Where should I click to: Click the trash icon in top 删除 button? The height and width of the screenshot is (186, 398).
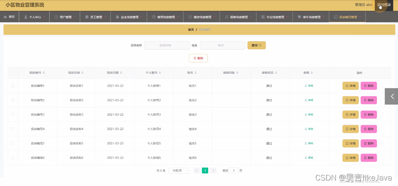195,58
